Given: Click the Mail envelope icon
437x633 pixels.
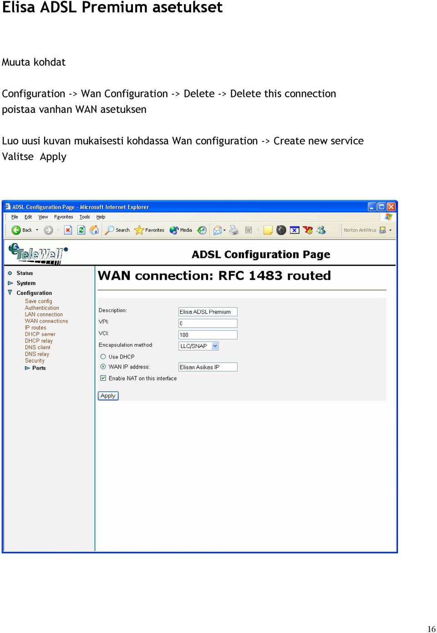Looking at the screenshot, I should point(218,230).
